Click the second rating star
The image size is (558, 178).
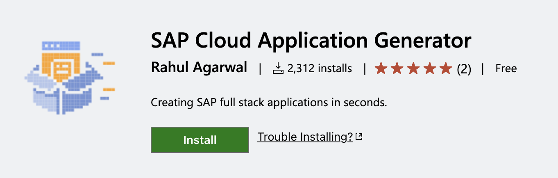pyautogui.click(x=397, y=68)
